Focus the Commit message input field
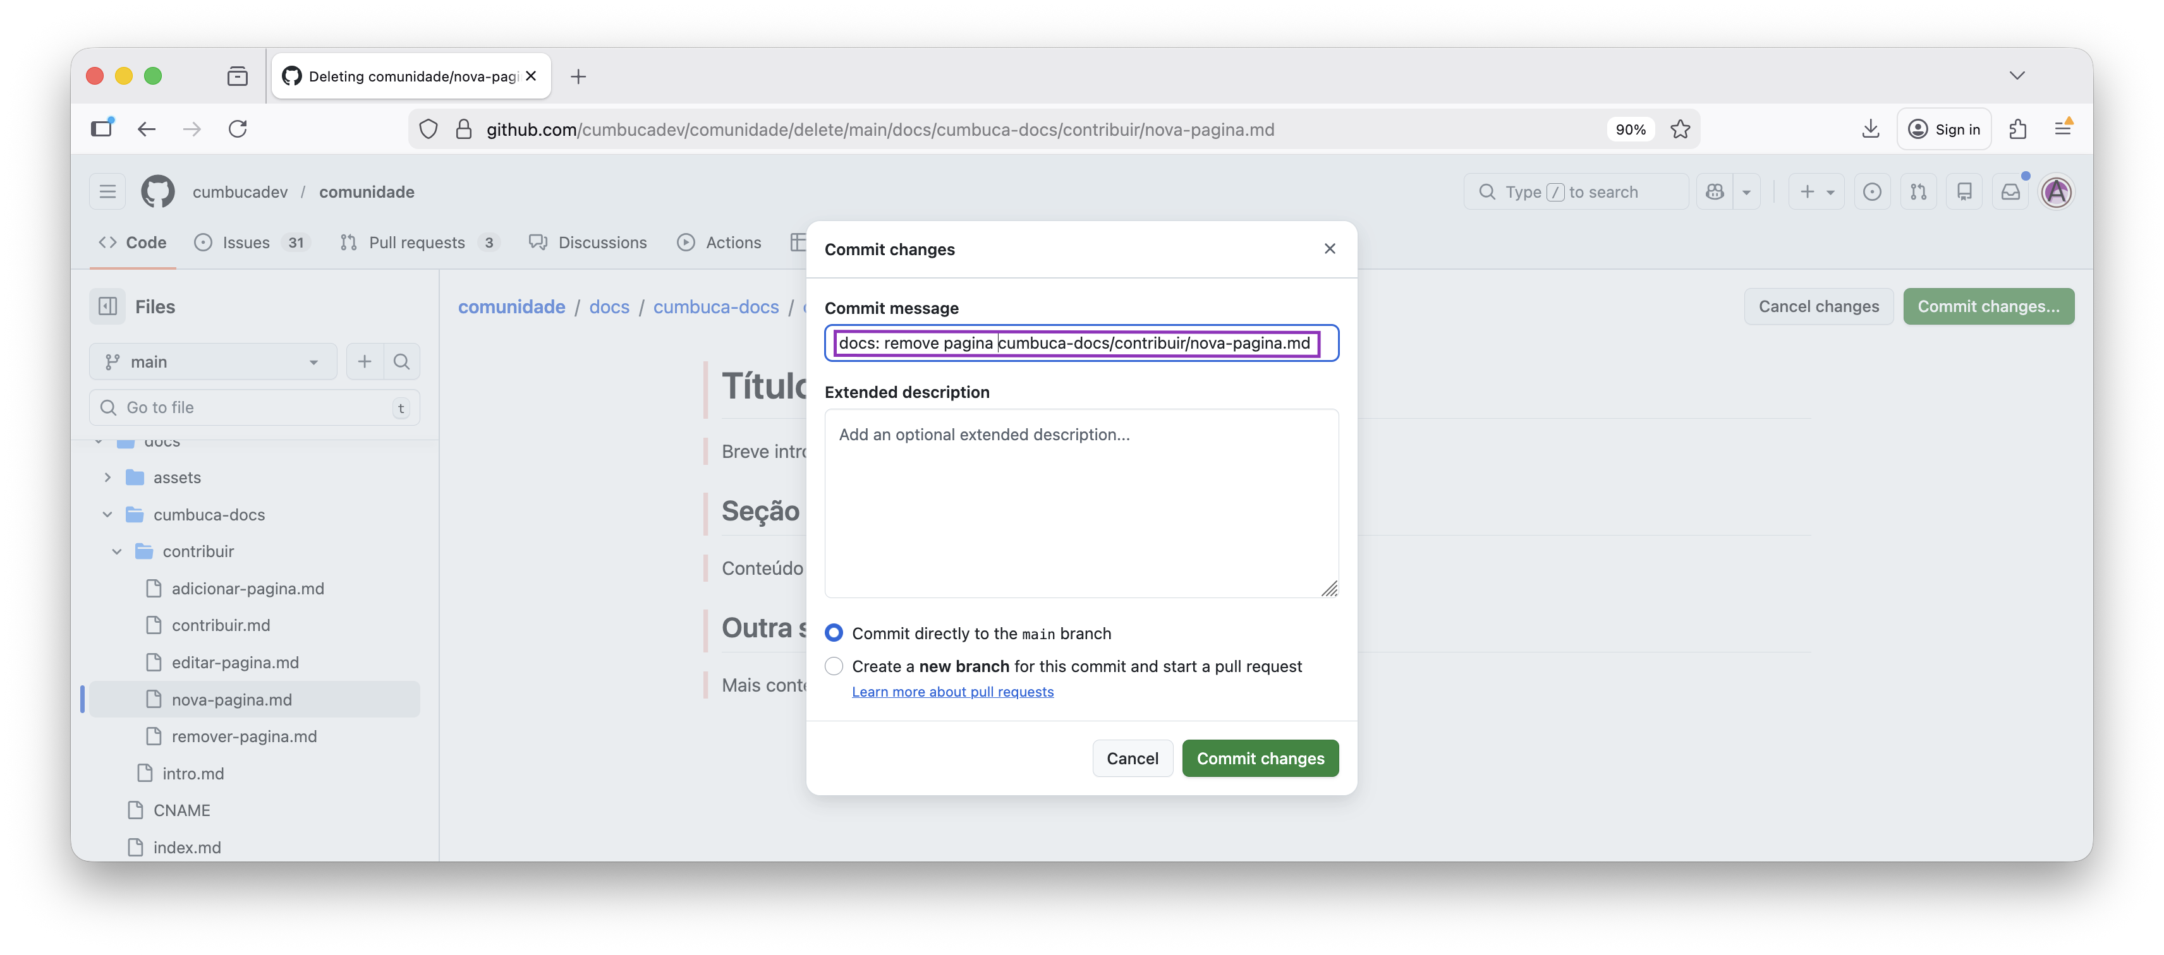The image size is (2164, 955). pos(1081,342)
